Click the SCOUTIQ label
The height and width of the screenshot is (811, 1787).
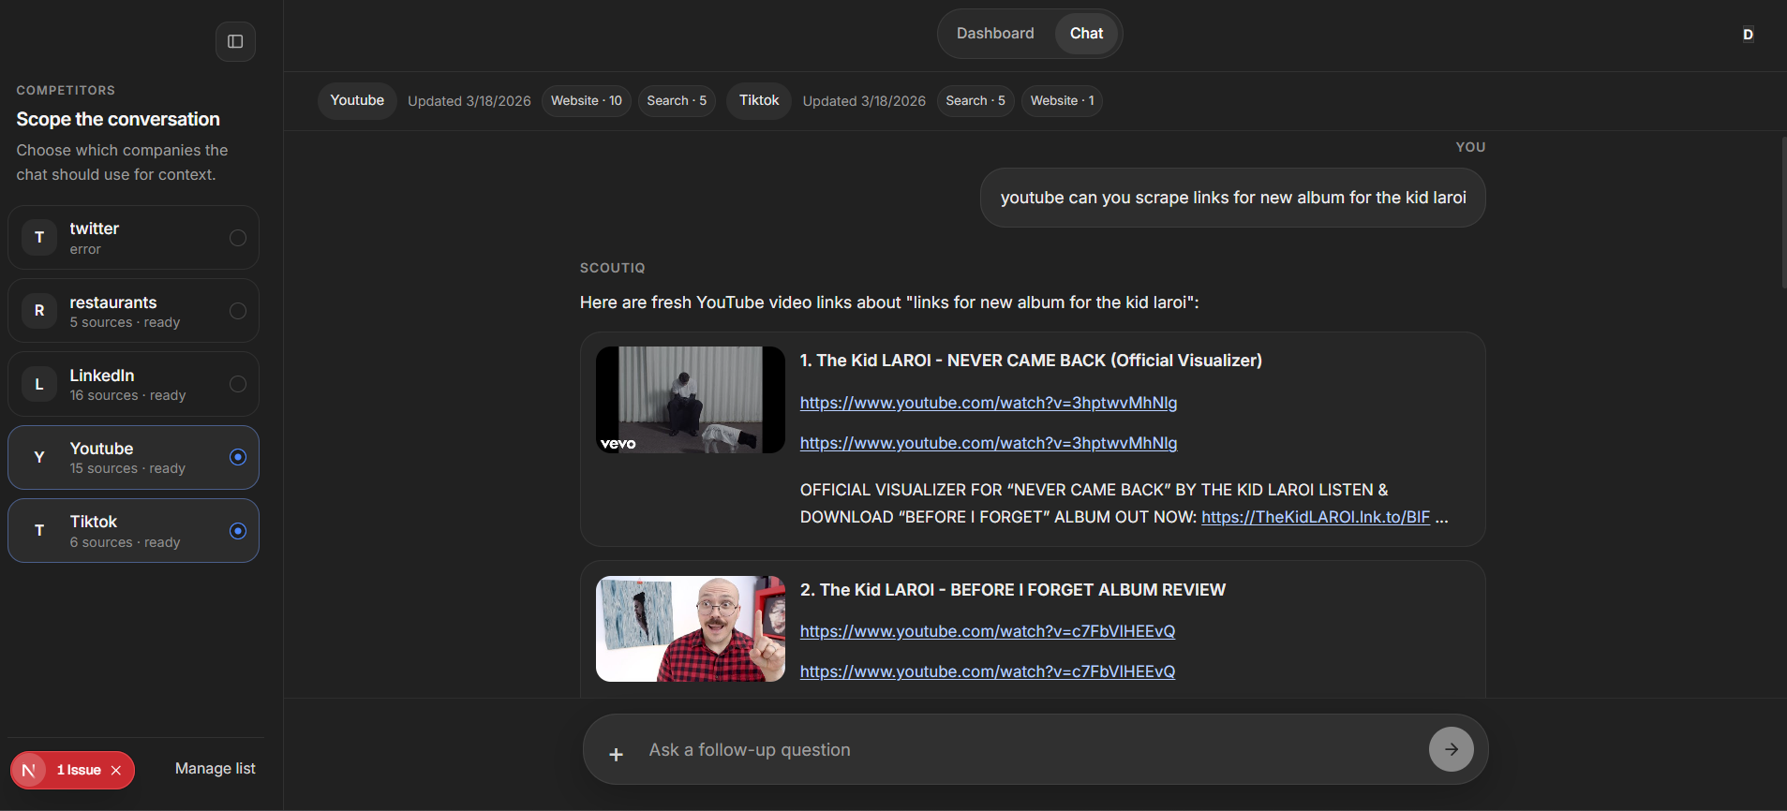[613, 268]
